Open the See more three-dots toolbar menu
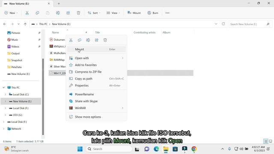Screen dimensions: 274x154 167,13
